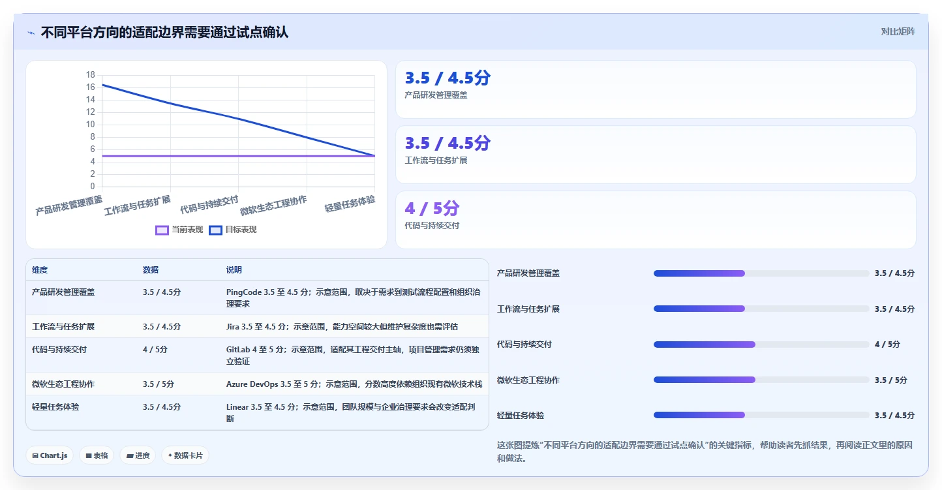Open the 代码与持续交付 4 / 5分 card
Screen dimensions: 942x490
click(656, 220)
